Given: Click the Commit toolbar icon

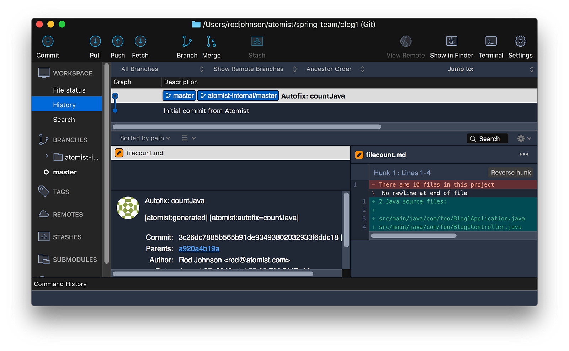Looking at the screenshot, I should [x=48, y=41].
